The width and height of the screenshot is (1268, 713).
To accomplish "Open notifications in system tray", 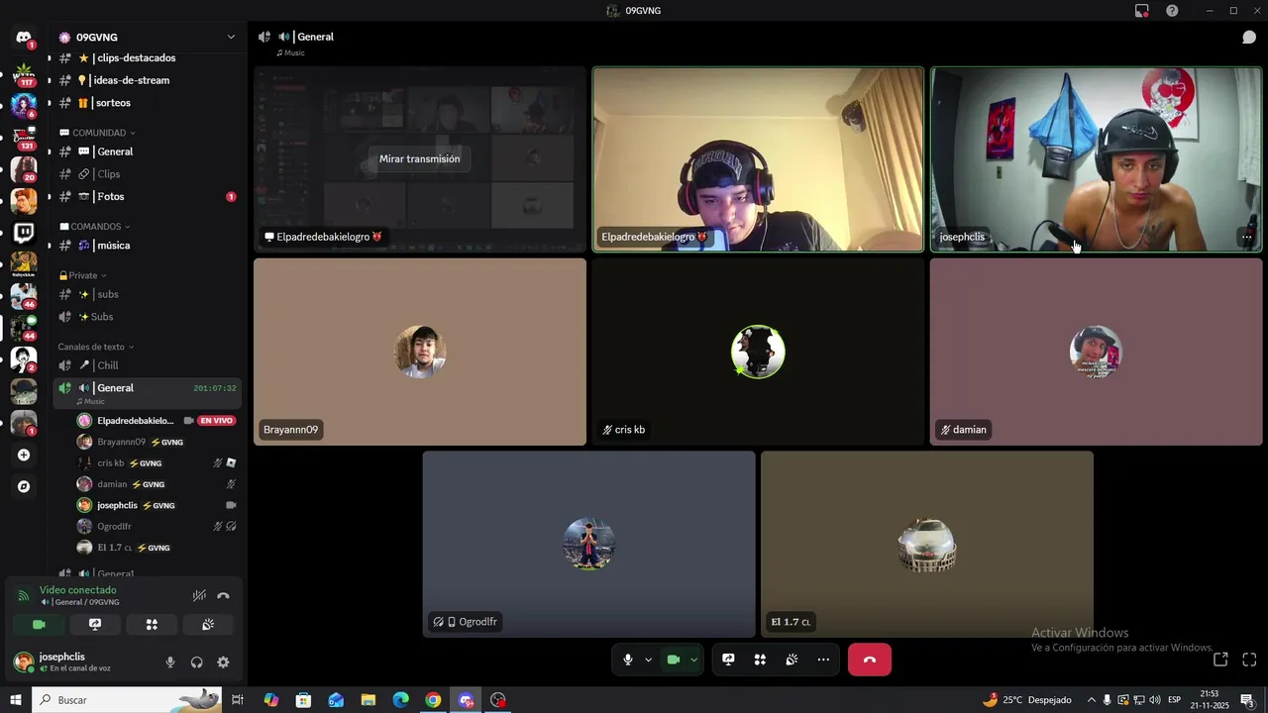I will click(x=1247, y=700).
